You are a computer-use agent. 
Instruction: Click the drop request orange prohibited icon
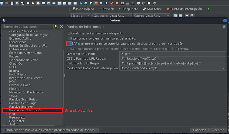click(112, 3)
